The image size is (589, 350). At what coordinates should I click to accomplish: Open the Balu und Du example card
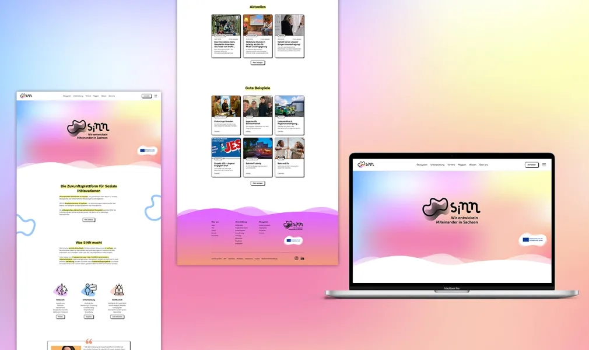289,157
